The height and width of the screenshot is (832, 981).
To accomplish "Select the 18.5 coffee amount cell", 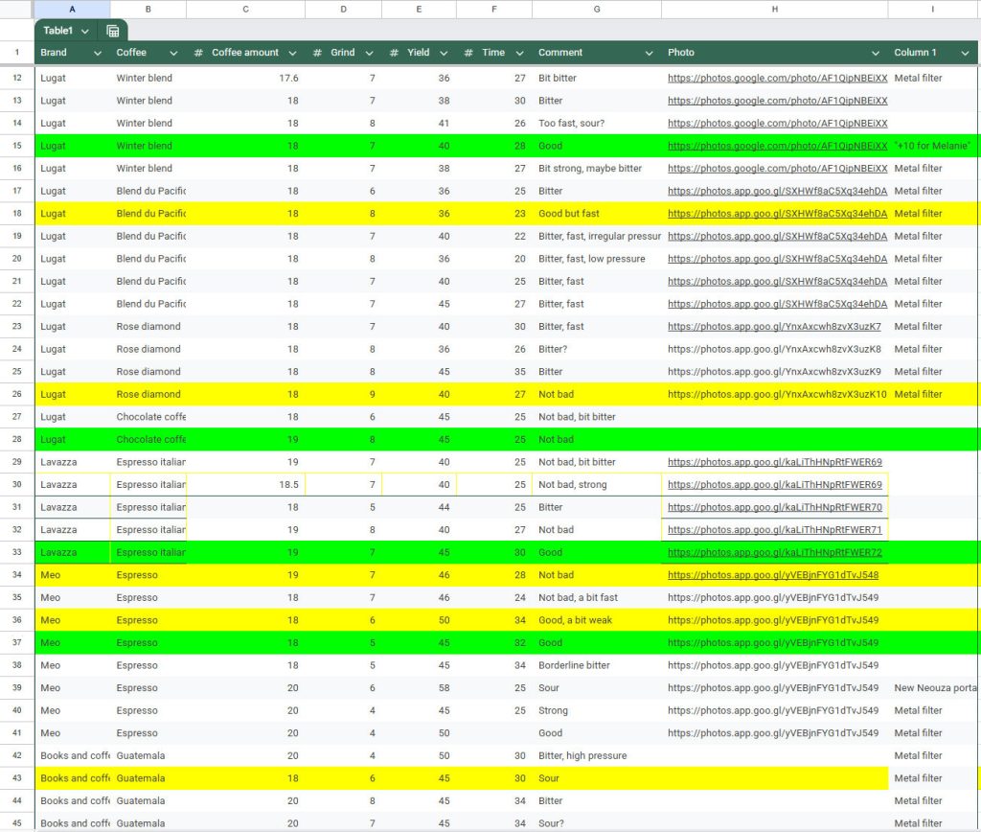I will pos(245,485).
